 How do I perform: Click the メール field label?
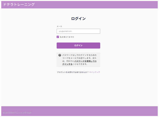point(59,26)
